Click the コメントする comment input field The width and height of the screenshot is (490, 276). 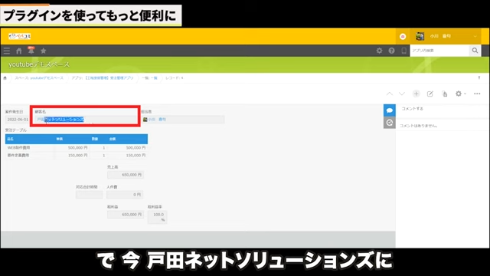(x=443, y=109)
